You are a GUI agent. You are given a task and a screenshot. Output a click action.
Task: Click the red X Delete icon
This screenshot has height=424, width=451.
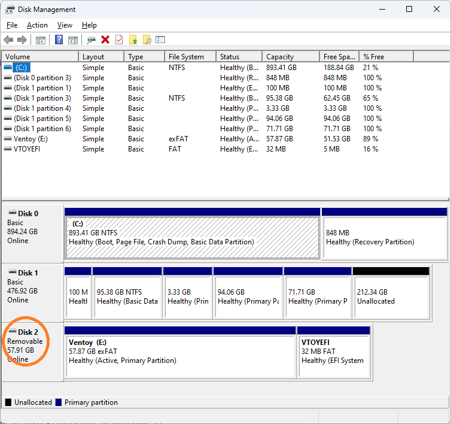tap(105, 40)
